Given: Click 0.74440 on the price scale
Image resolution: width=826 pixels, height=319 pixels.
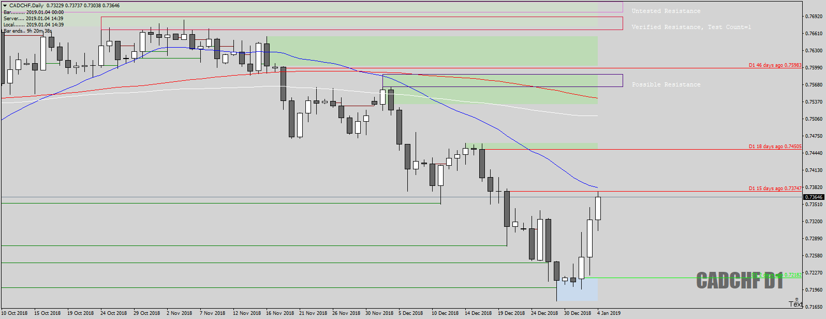Looking at the screenshot, I should (x=814, y=153).
